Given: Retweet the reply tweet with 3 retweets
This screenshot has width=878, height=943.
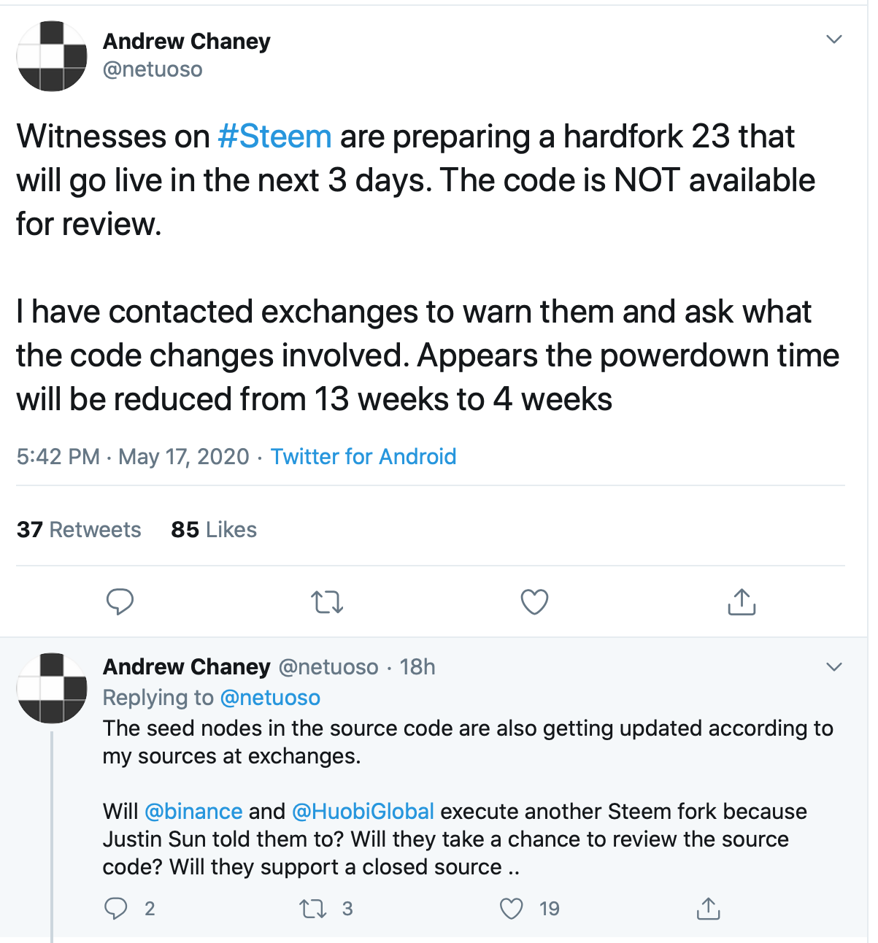Looking at the screenshot, I should click(x=313, y=909).
